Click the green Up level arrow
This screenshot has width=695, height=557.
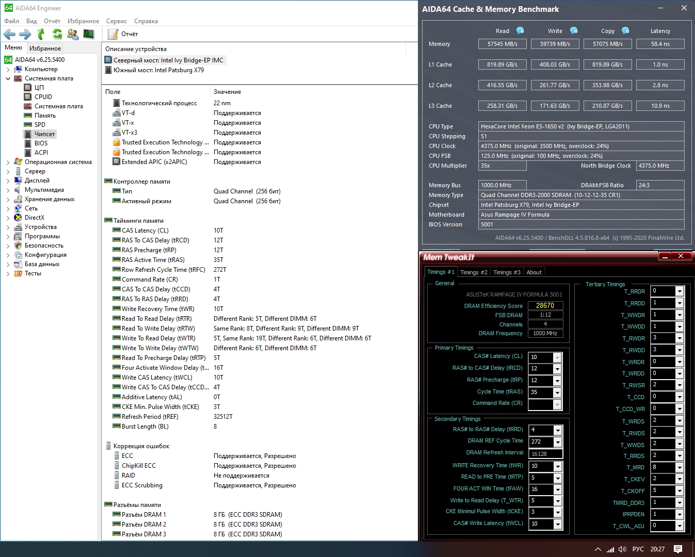coord(41,34)
